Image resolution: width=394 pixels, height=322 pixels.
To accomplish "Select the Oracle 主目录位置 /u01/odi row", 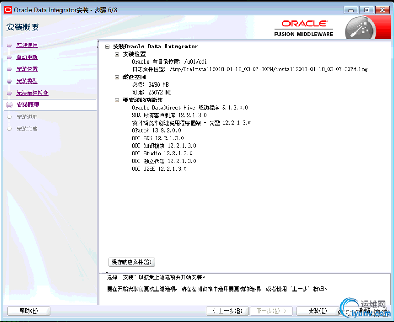I will pos(169,62).
